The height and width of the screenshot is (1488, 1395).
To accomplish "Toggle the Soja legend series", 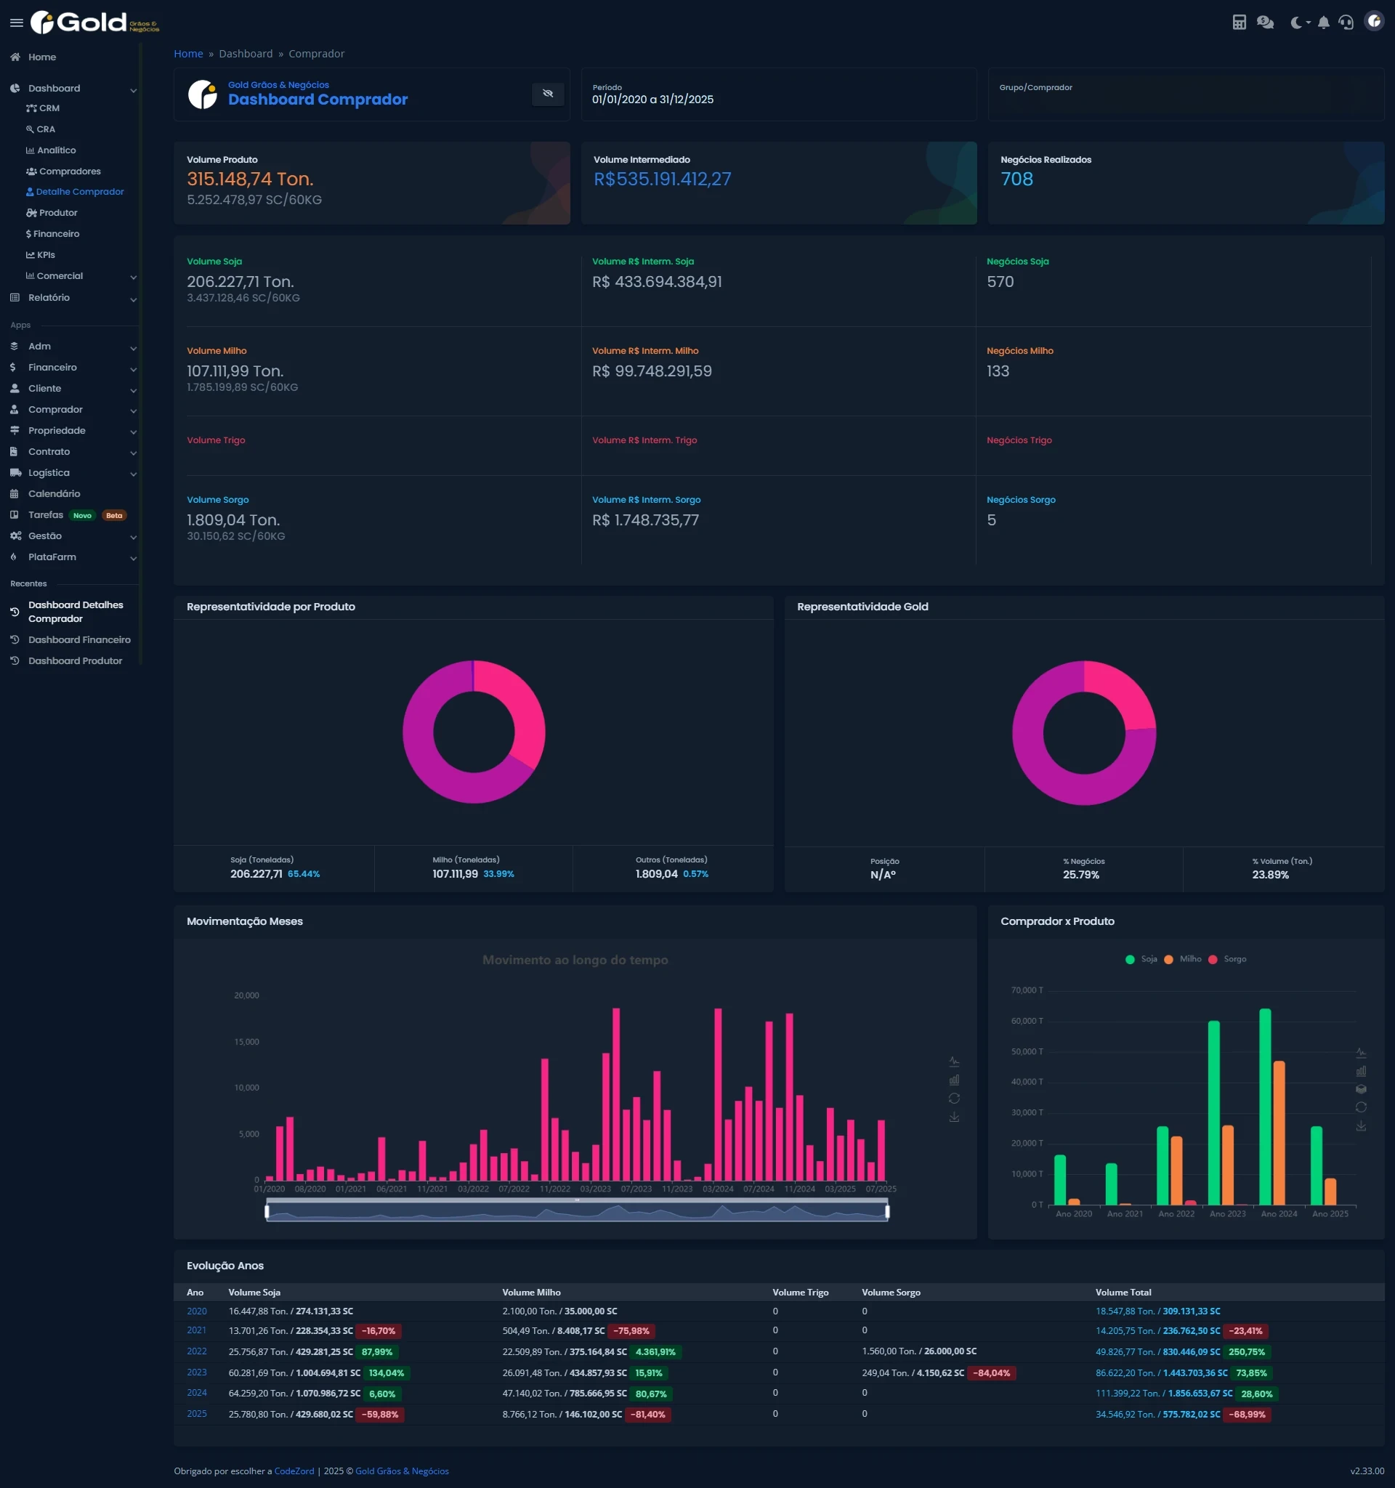I will 1141,959.
